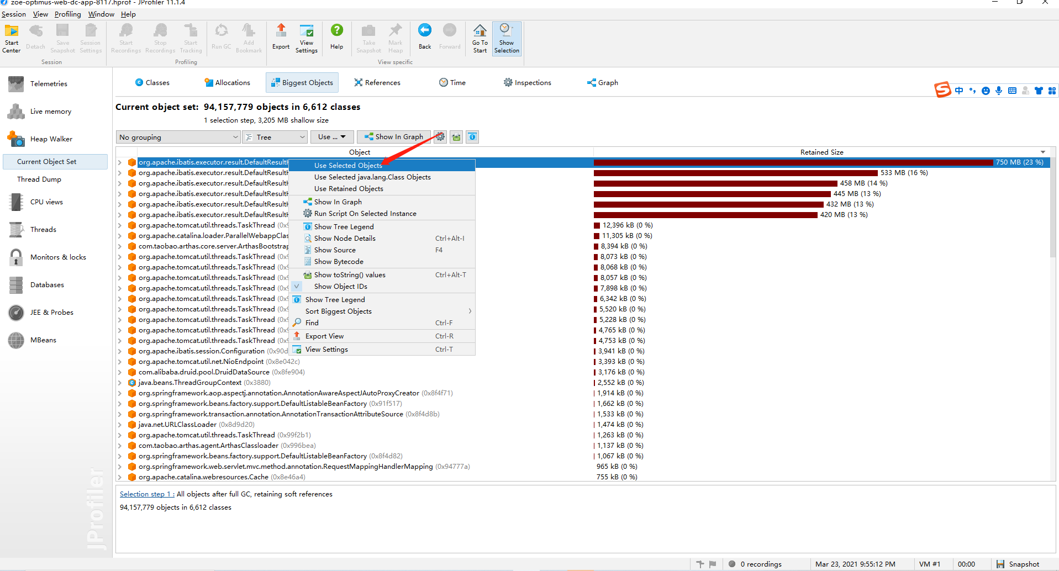Click the Show In Graph button
The height and width of the screenshot is (571, 1059).
pyautogui.click(x=394, y=137)
